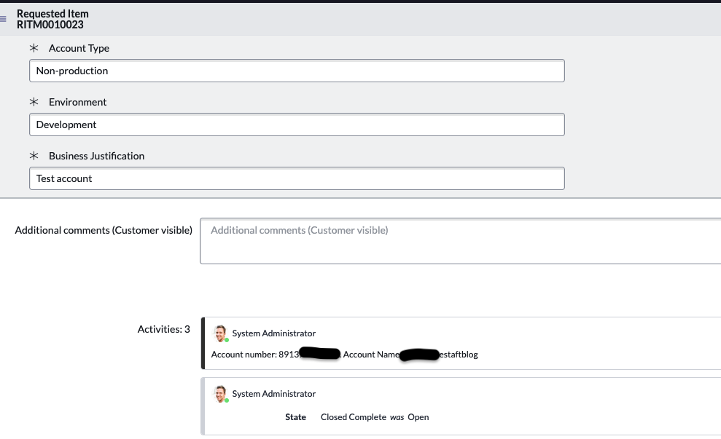Click the Activities: 3 label
The image size is (721, 439).
(163, 328)
